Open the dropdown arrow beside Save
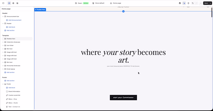The image size is (213, 111). (211, 3)
